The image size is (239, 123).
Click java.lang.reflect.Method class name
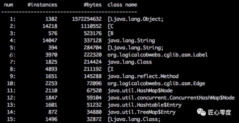(143, 76)
